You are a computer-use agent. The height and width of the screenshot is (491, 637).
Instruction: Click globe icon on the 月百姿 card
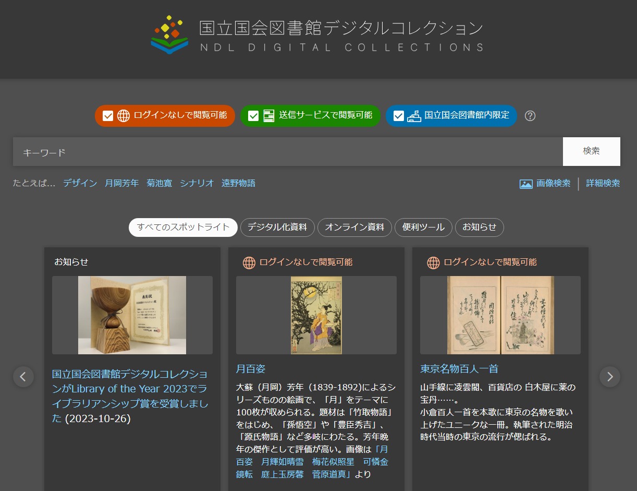coord(249,262)
